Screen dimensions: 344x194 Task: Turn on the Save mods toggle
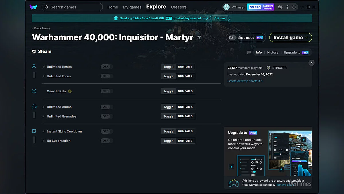click(232, 38)
